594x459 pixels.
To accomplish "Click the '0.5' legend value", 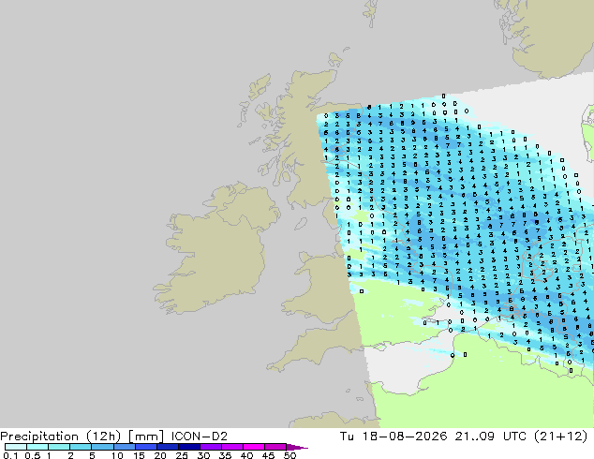I will pyautogui.click(x=33, y=455).
